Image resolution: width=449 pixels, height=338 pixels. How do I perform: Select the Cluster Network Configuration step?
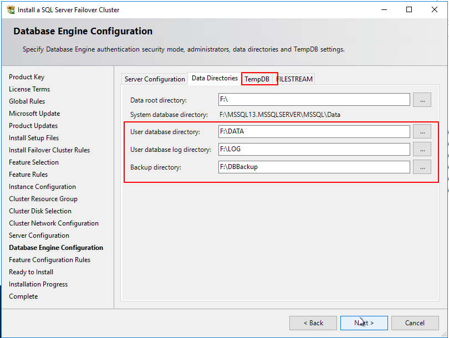54,223
